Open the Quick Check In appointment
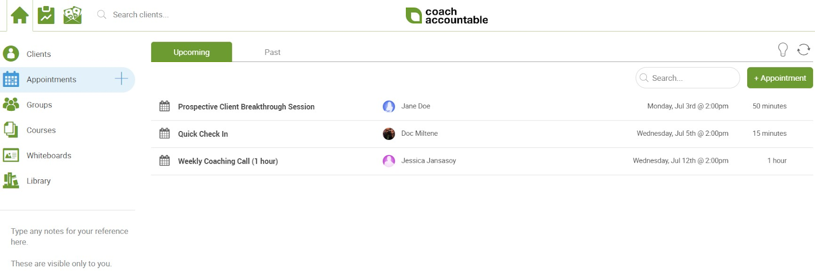 (x=203, y=134)
